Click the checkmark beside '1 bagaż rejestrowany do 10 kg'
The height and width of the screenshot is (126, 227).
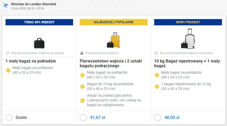click(157, 87)
